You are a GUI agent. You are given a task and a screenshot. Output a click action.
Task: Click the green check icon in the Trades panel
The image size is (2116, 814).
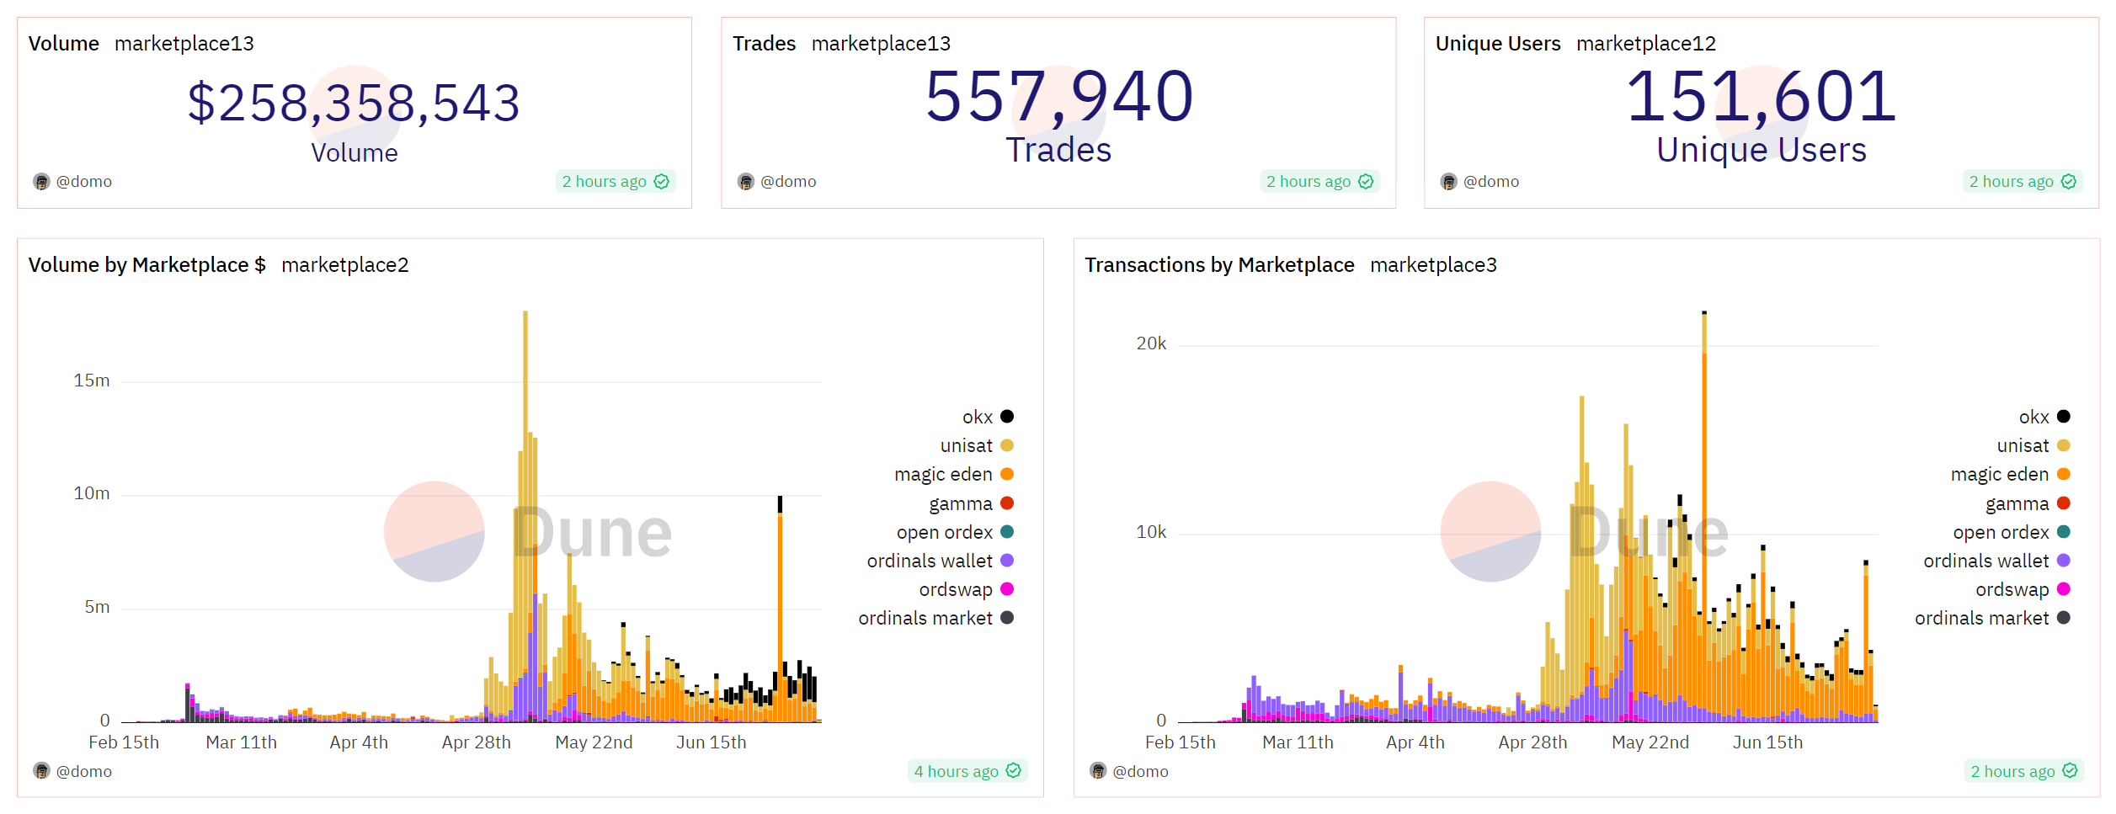1366,182
